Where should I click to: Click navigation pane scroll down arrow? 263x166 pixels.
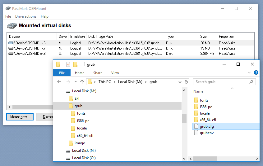coord(184,159)
